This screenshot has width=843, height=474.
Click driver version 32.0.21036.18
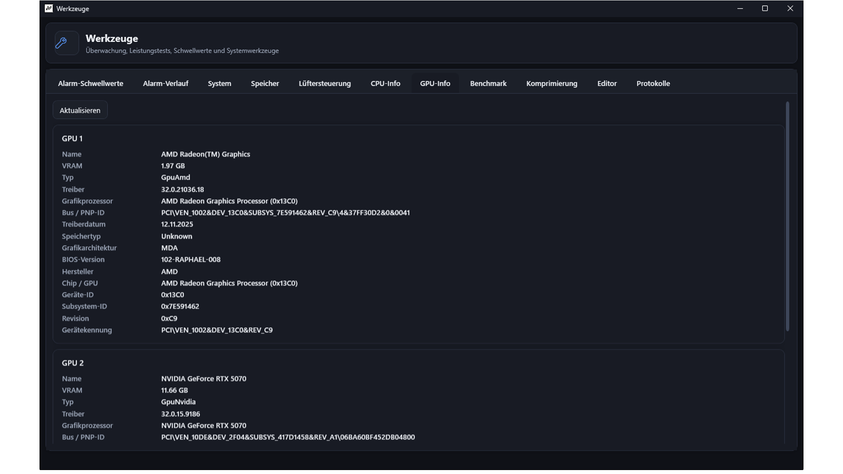coord(183,190)
